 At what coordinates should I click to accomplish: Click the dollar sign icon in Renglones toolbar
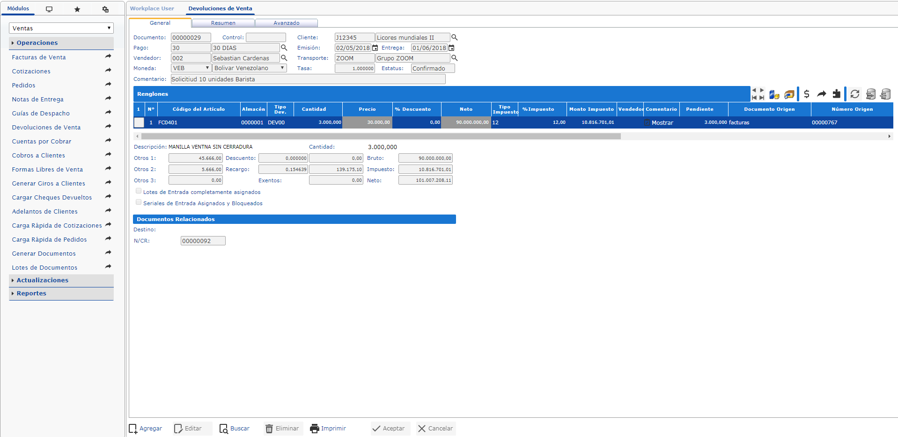point(806,94)
